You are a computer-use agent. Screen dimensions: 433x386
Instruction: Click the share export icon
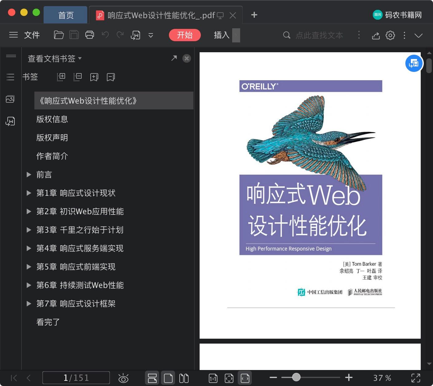pos(376,36)
